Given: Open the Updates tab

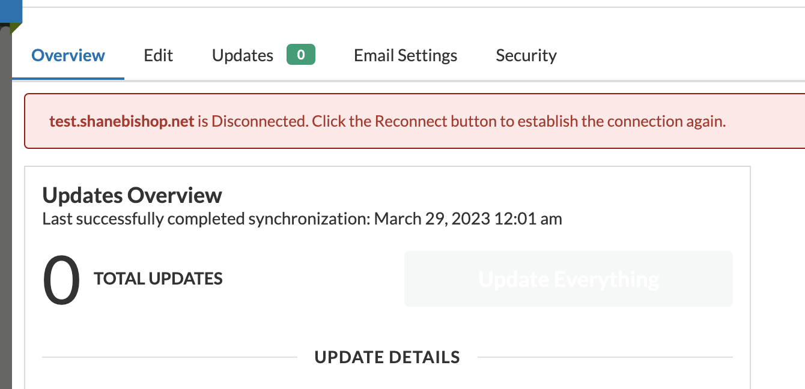Looking at the screenshot, I should point(242,55).
